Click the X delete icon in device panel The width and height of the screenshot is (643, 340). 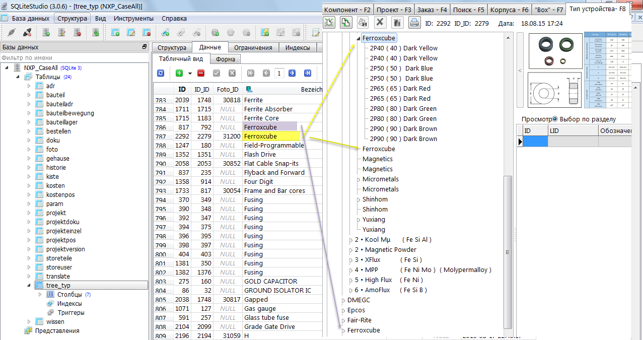380,22
